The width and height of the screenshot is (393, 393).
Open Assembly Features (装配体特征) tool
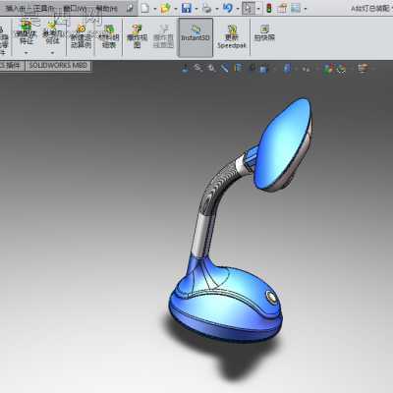(27, 32)
